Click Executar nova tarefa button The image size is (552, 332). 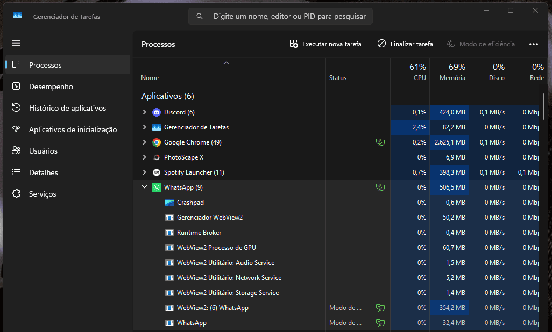coord(325,44)
